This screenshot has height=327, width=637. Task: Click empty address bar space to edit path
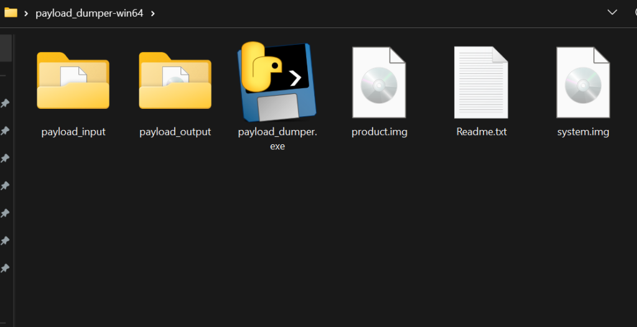pyautogui.click(x=373, y=13)
